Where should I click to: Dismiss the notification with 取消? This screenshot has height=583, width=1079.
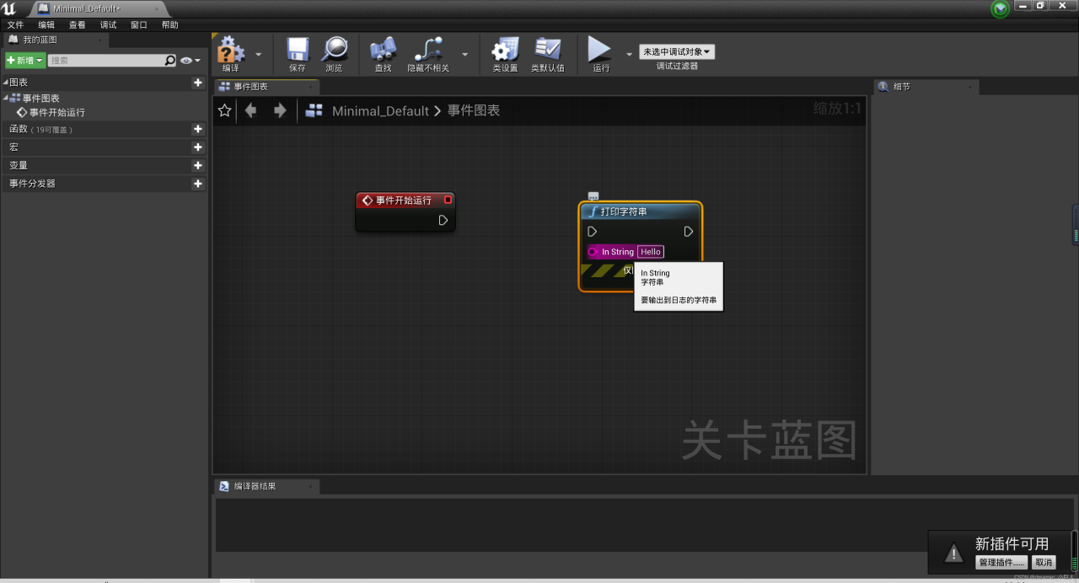1044,562
